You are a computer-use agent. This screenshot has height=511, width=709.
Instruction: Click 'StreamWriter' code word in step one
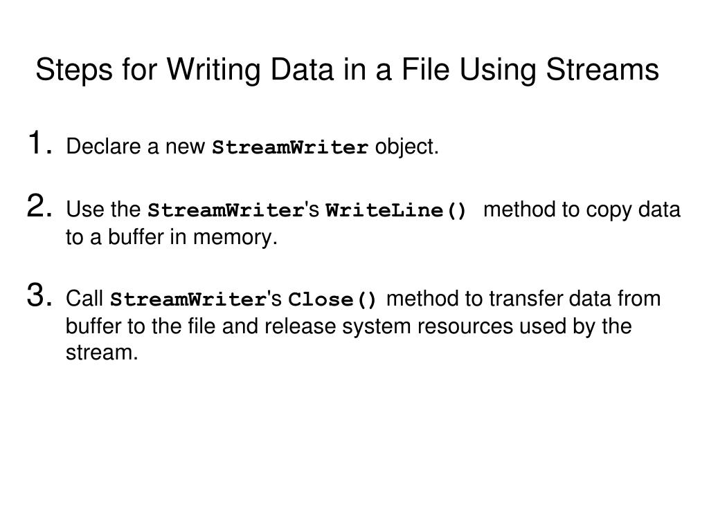[x=290, y=147]
